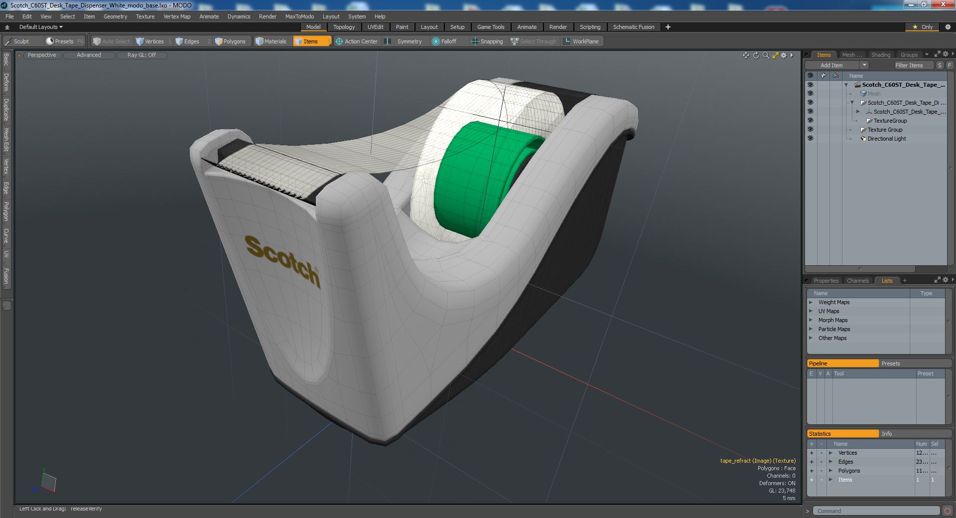956x518 pixels.
Task: Collapse the top Scotch_C60ST scene tree item
Action: (x=846, y=85)
